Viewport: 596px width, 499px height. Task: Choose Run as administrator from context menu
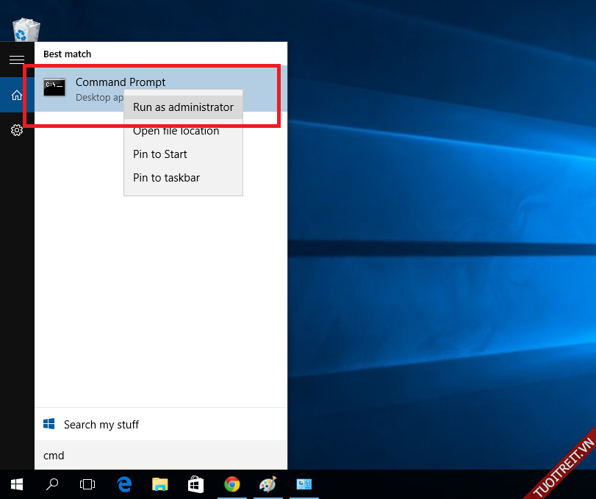(x=183, y=107)
